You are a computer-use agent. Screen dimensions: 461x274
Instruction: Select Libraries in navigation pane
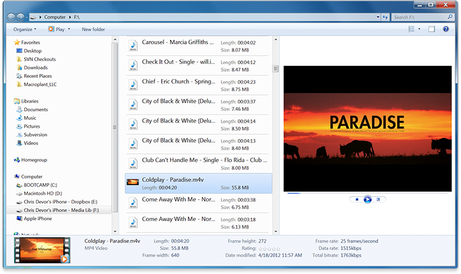[26, 101]
